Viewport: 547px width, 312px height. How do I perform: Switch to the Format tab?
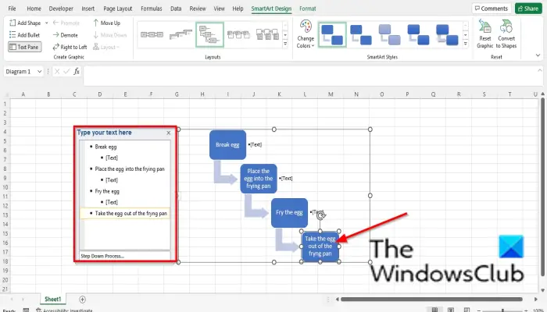[308, 9]
